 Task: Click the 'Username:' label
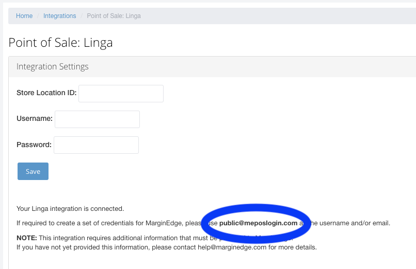(x=35, y=118)
